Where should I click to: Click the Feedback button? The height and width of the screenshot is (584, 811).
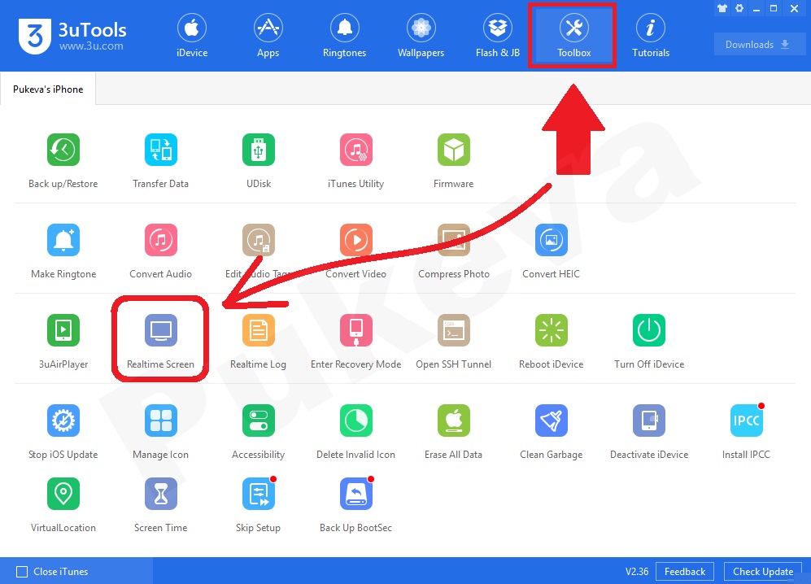(x=685, y=572)
